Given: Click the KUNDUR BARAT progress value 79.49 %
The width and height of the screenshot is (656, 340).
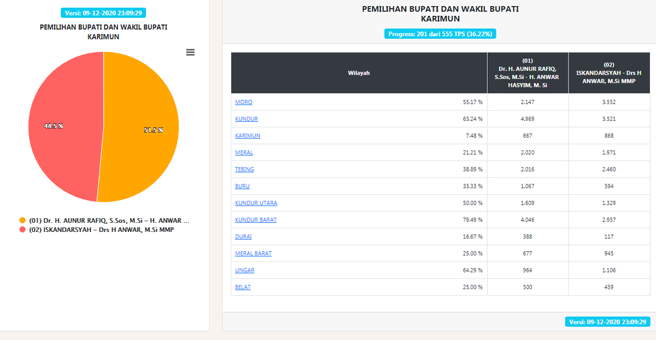Looking at the screenshot, I should [472, 220].
